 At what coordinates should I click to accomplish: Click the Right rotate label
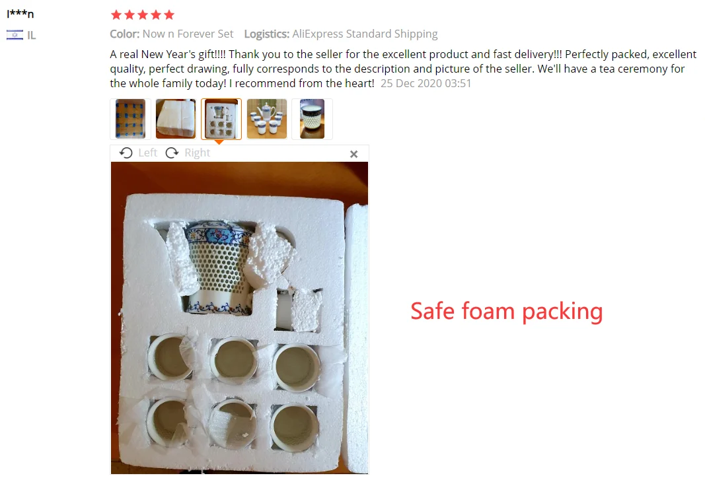pyautogui.click(x=198, y=153)
